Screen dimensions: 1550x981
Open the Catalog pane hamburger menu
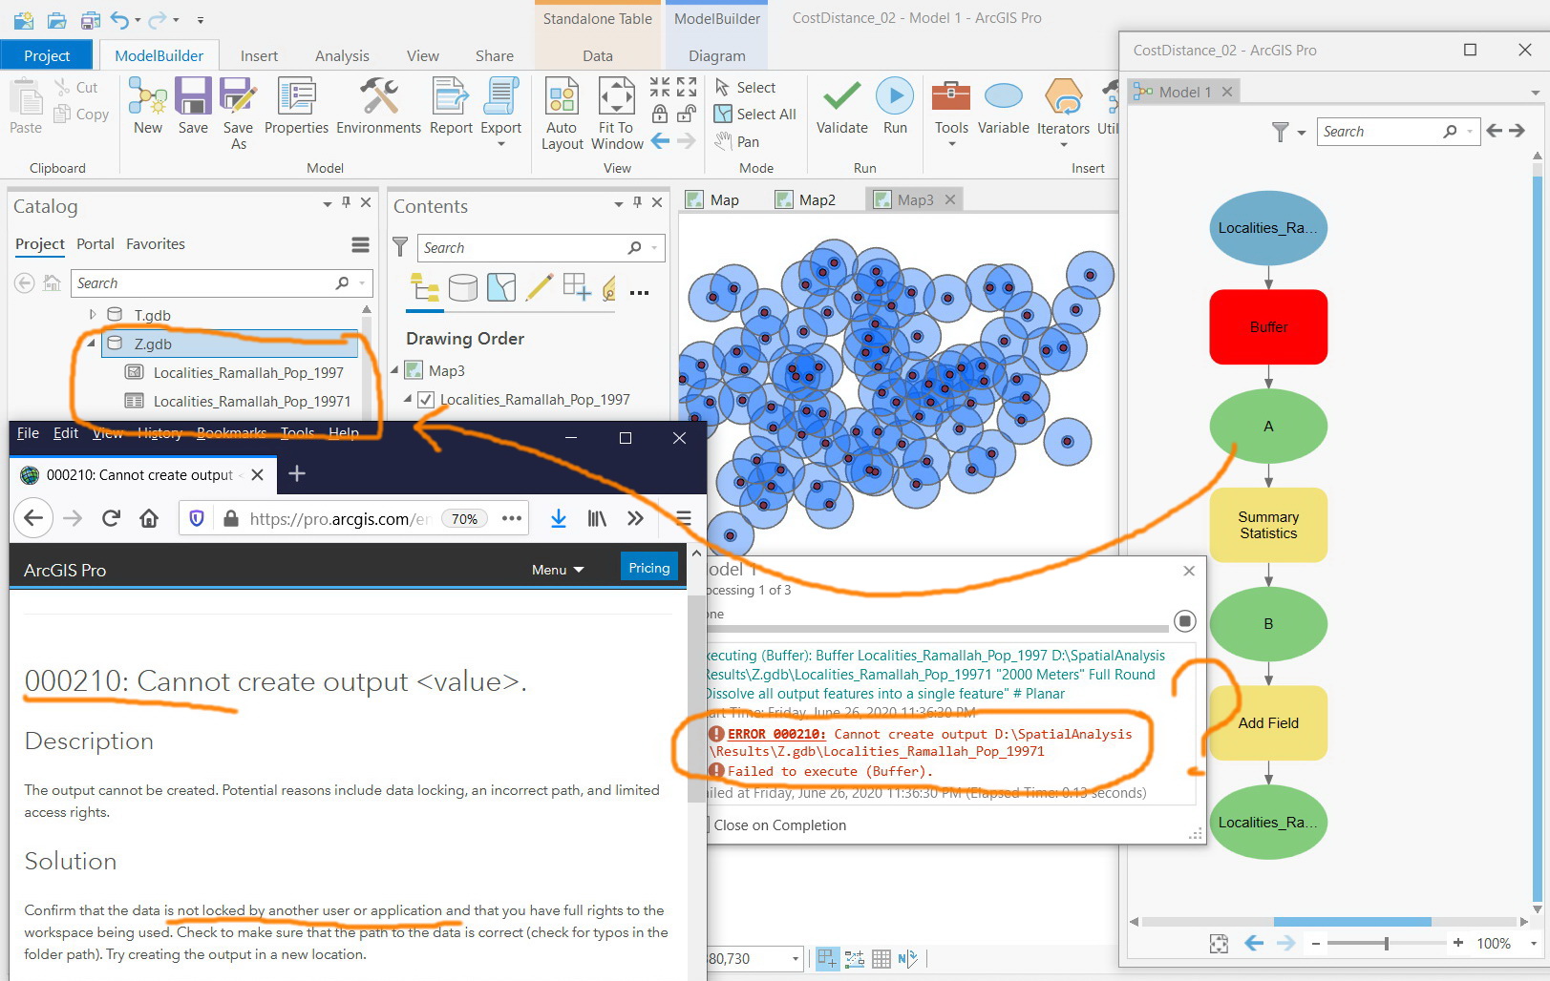360,245
